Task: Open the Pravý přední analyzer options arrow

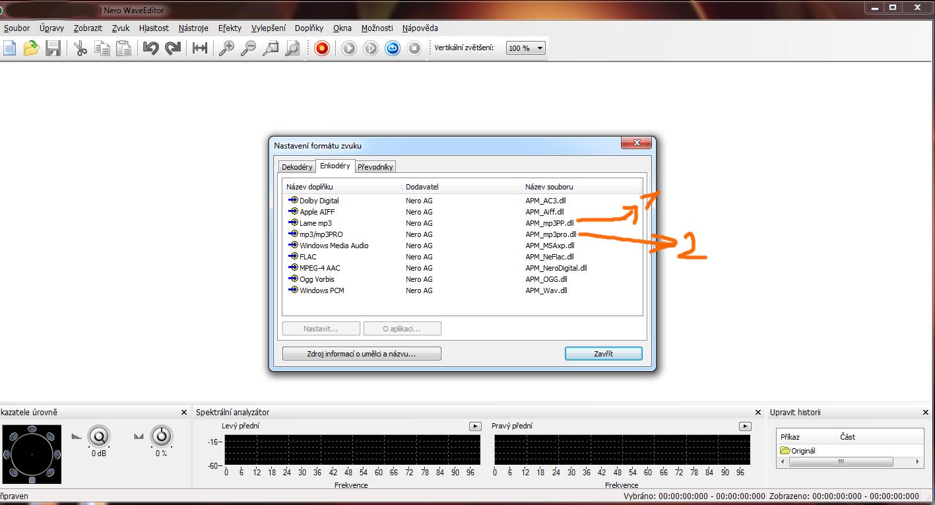Action: [745, 426]
